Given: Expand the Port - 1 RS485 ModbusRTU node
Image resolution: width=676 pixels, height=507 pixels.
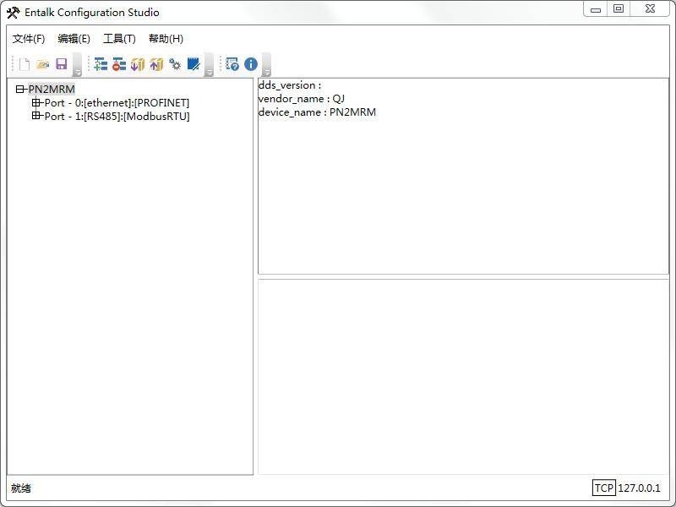Looking at the screenshot, I should 36,116.
